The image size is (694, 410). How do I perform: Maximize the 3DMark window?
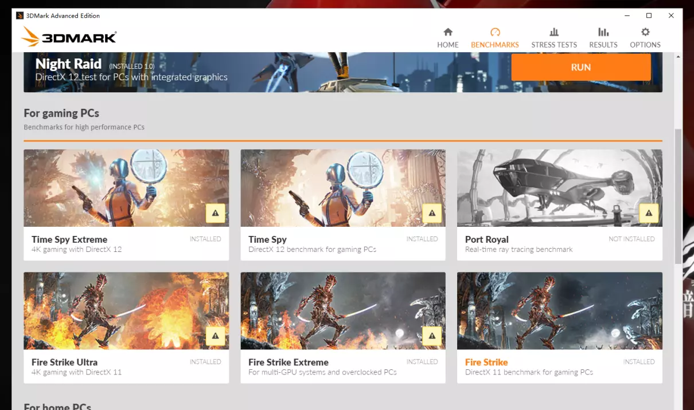[649, 15]
